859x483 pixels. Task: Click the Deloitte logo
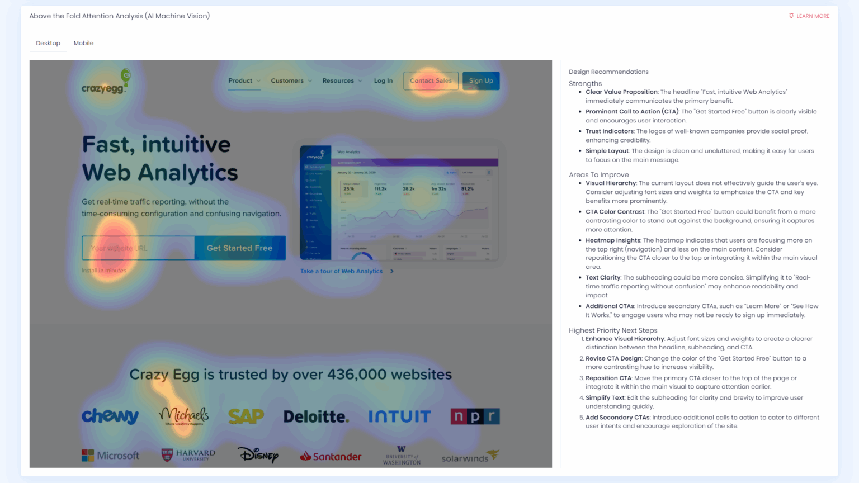[316, 416]
